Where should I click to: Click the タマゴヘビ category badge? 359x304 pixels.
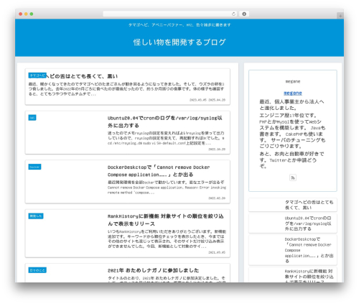[x=37, y=75]
